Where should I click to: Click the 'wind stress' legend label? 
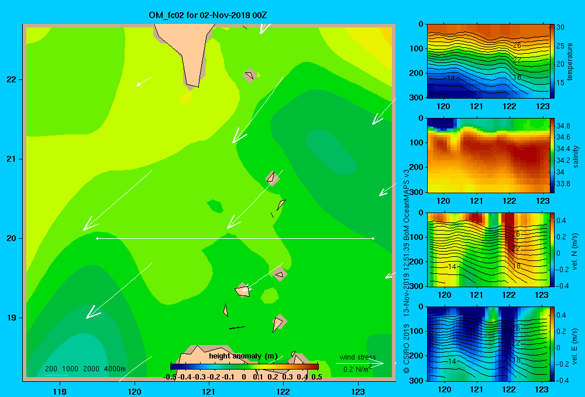(x=358, y=357)
